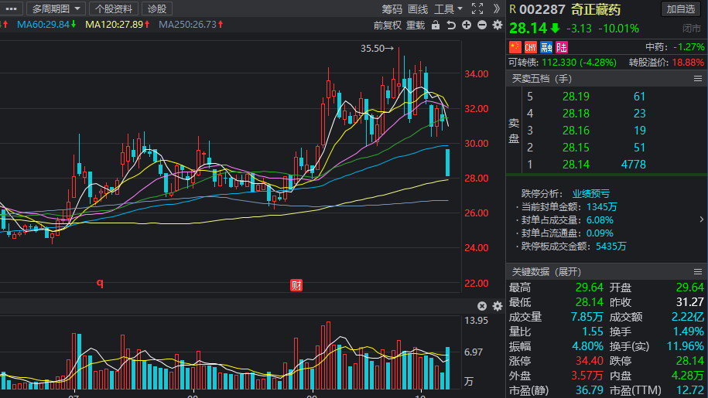Close the volume sub-chart panel

pos(482,306)
